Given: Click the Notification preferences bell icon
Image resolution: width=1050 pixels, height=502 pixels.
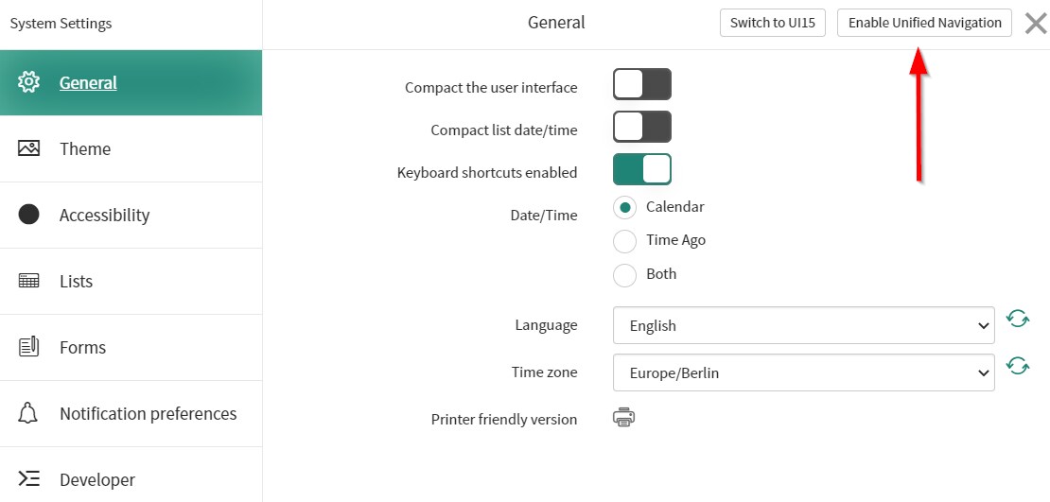Looking at the screenshot, I should (x=29, y=413).
